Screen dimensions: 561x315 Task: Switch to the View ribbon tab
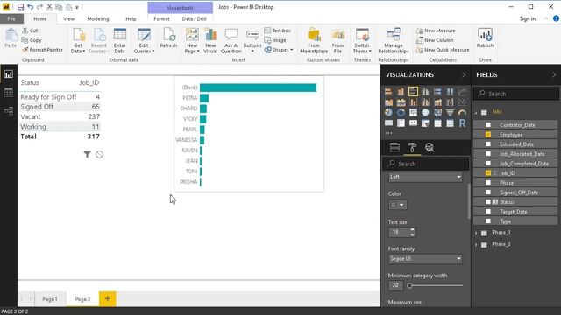(x=68, y=18)
